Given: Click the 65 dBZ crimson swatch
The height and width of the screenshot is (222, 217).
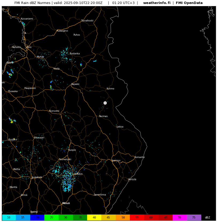Looking at the screenshot, I should (x=166, y=217).
